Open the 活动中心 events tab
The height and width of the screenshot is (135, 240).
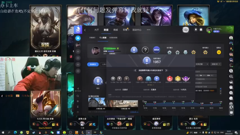point(137,30)
